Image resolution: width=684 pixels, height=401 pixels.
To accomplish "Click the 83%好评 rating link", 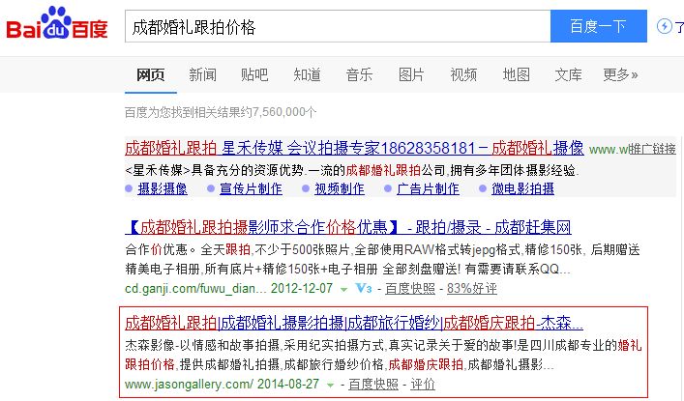I will pos(471,288).
